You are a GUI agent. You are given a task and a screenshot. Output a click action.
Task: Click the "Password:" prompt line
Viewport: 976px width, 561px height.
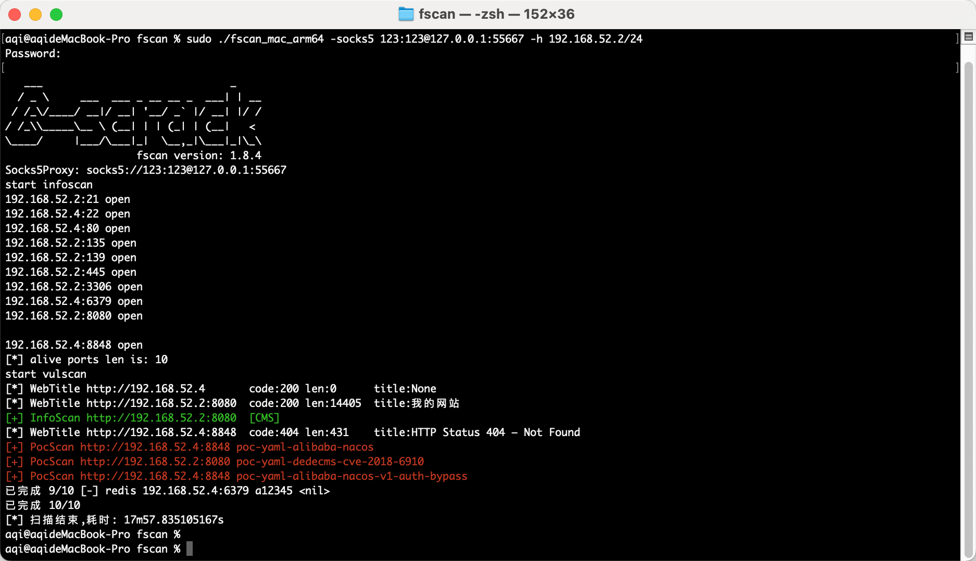(x=33, y=54)
